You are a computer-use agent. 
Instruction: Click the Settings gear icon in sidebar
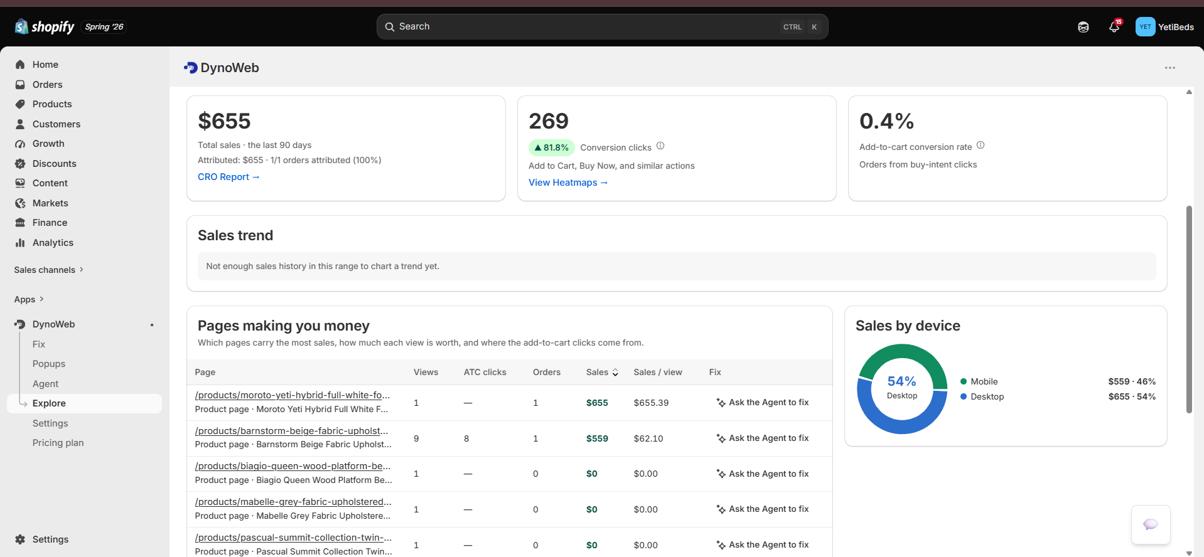tap(20, 539)
